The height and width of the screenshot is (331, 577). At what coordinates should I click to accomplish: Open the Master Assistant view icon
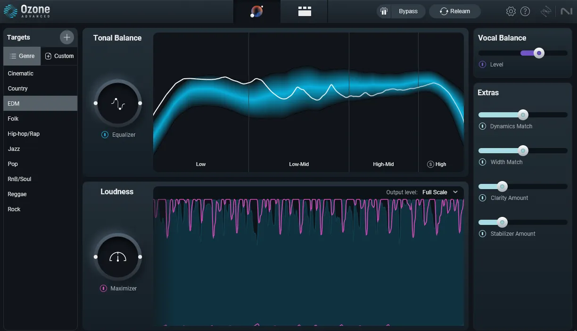pos(257,11)
